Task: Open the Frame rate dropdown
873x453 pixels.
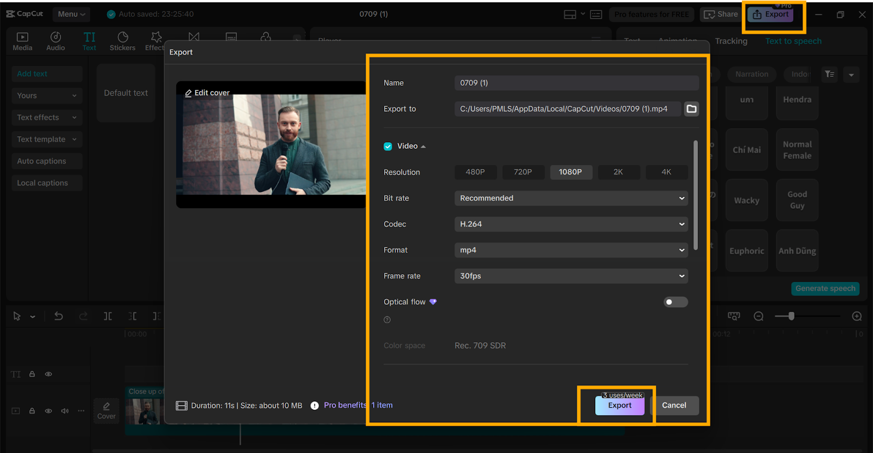Action: pos(571,276)
